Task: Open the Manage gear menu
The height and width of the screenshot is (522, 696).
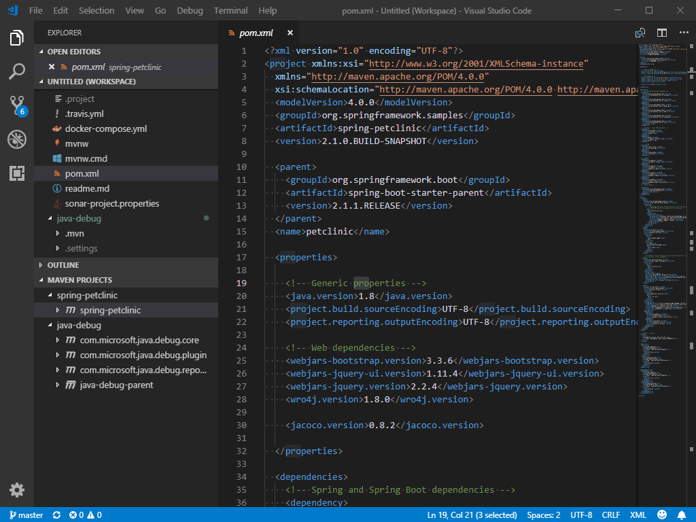Action: [17, 490]
